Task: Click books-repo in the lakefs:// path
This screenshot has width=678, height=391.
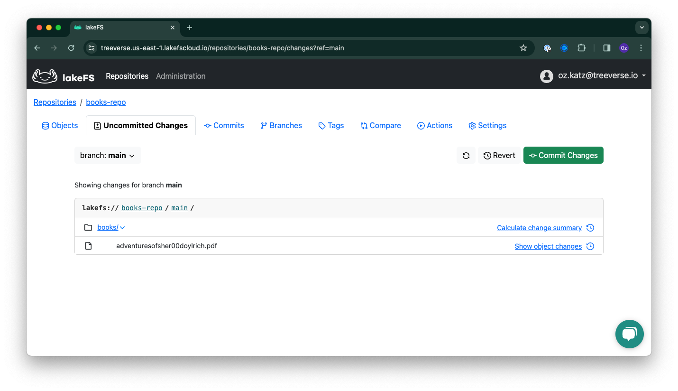Action: [x=142, y=208]
